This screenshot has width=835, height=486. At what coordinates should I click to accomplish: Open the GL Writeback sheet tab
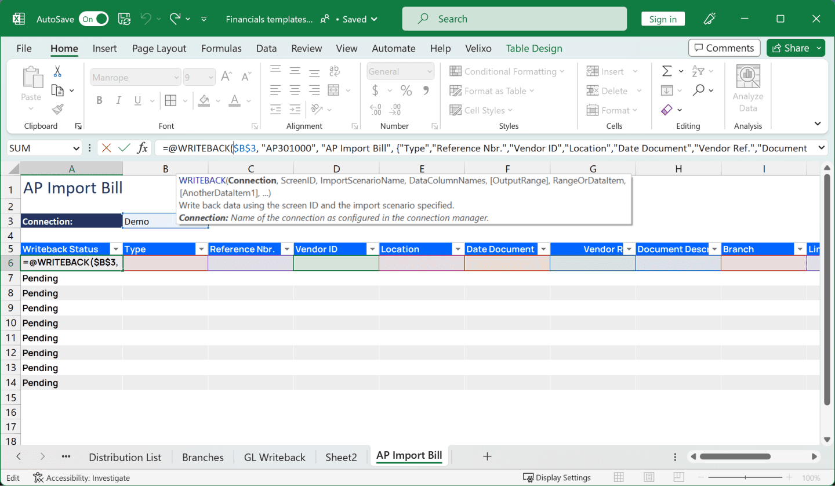pos(274,457)
